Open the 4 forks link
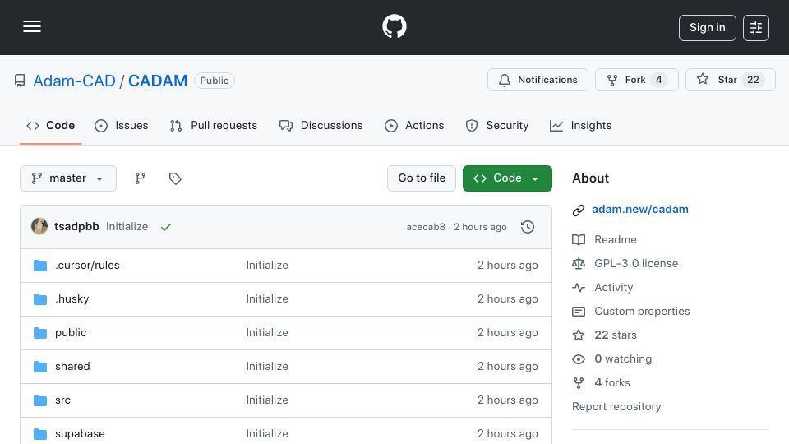 (x=611, y=382)
